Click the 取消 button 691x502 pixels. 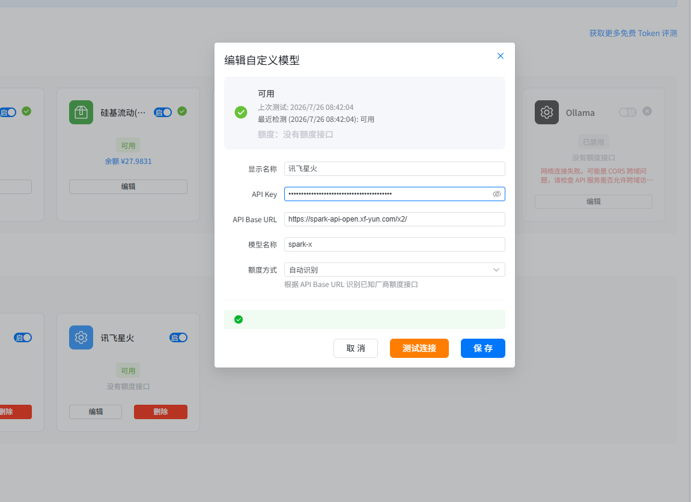tap(355, 348)
